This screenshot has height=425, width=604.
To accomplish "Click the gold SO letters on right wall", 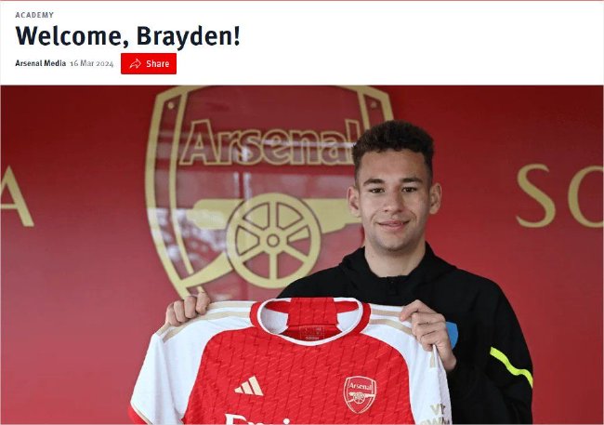I will pos(559,195).
